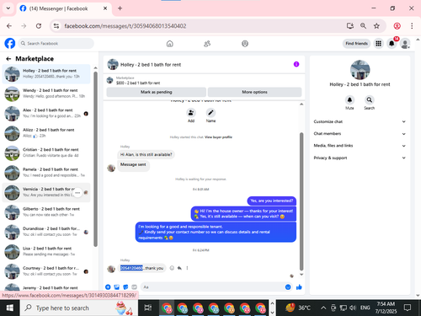This screenshot has height=316, width=421.
Task: Open the Cristian 2 bed 1 bath chat
Action: pos(46,153)
